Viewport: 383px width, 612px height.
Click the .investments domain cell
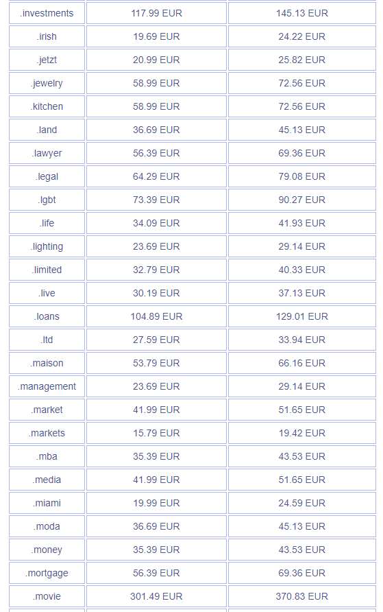(47, 13)
